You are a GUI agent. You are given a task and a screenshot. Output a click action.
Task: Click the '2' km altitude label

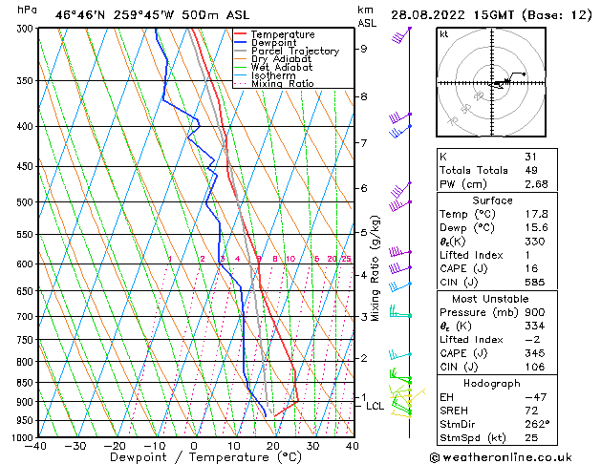click(x=363, y=358)
